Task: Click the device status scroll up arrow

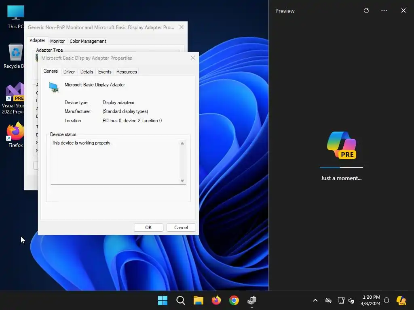Action: coord(182,143)
